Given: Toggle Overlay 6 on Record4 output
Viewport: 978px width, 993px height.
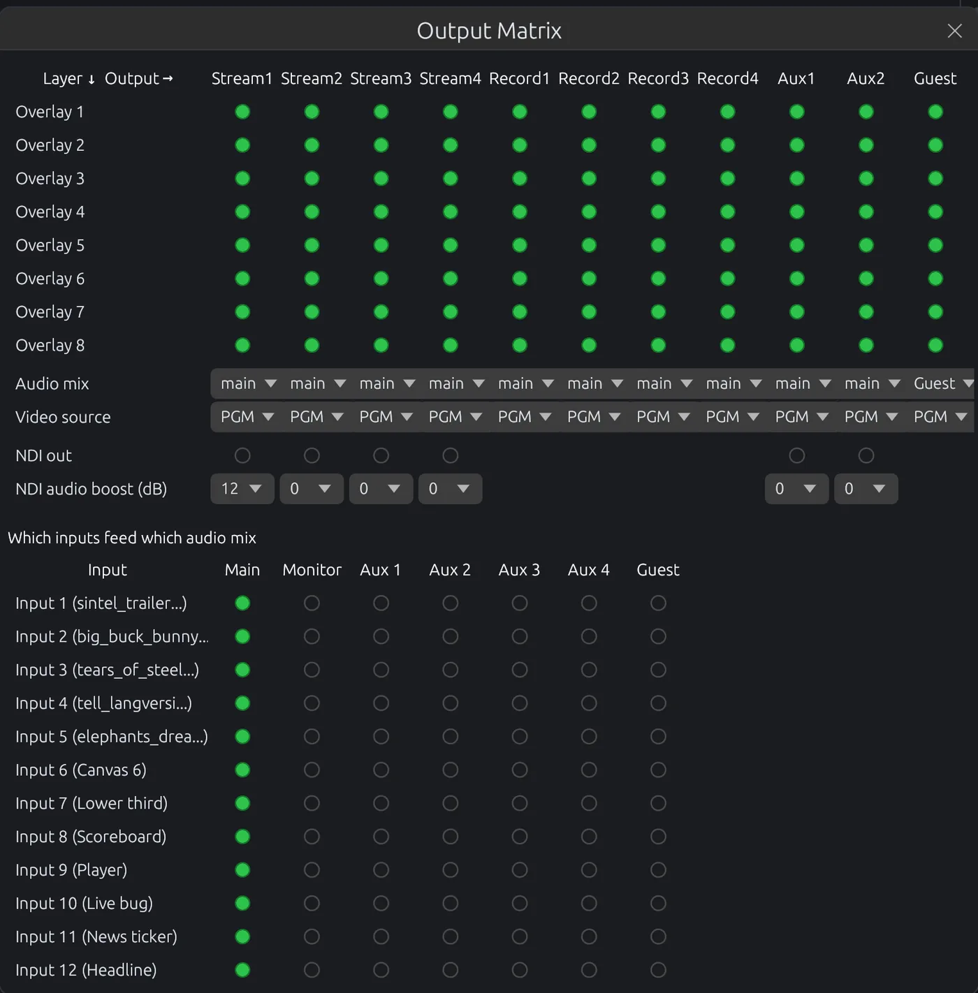Looking at the screenshot, I should pyautogui.click(x=728, y=279).
